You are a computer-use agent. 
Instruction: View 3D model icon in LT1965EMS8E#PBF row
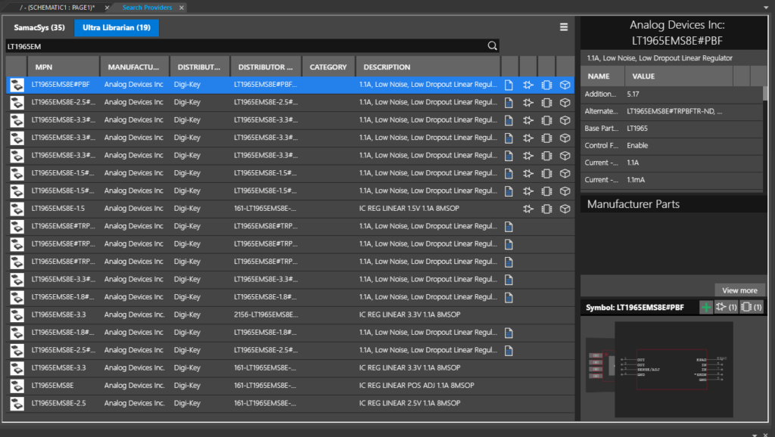pos(565,85)
